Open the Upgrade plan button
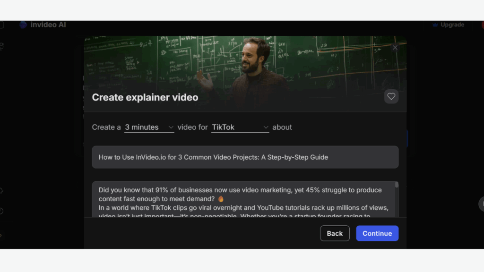 449,25
